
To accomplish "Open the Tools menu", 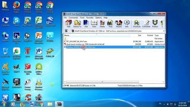I will coord(82,18).
